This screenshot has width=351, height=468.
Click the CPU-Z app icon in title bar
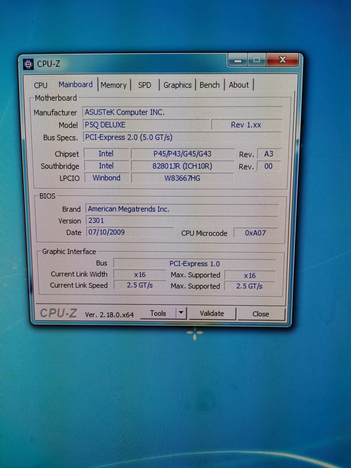[x=28, y=64]
